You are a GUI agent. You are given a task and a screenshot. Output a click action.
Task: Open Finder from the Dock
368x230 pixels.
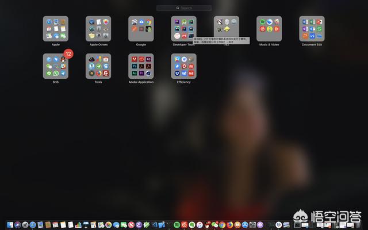click(10, 225)
